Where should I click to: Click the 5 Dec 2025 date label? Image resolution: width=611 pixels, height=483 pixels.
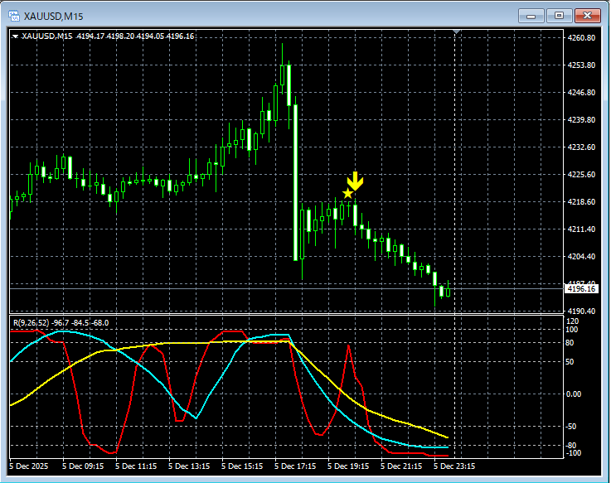[30, 466]
